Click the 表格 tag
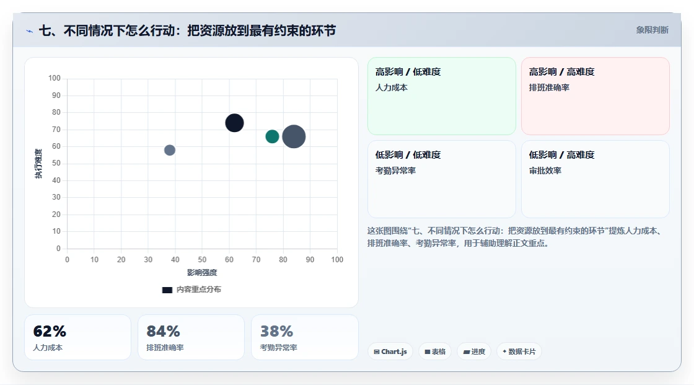Image resolution: width=694 pixels, height=385 pixels. click(435, 352)
